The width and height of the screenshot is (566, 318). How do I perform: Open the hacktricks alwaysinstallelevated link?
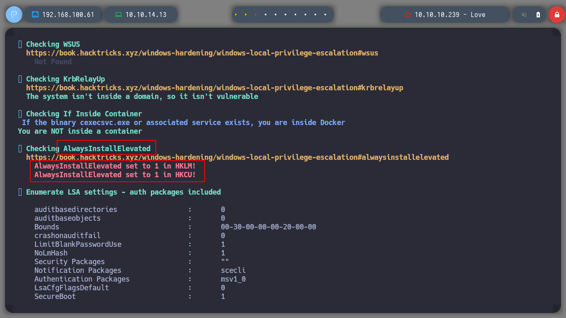[x=237, y=157]
